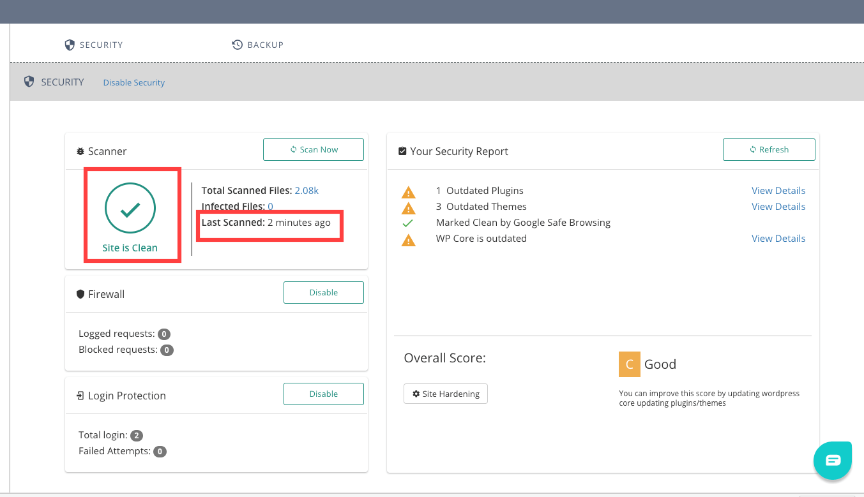Click the green check beside Google Safe Browsing

tap(408, 223)
